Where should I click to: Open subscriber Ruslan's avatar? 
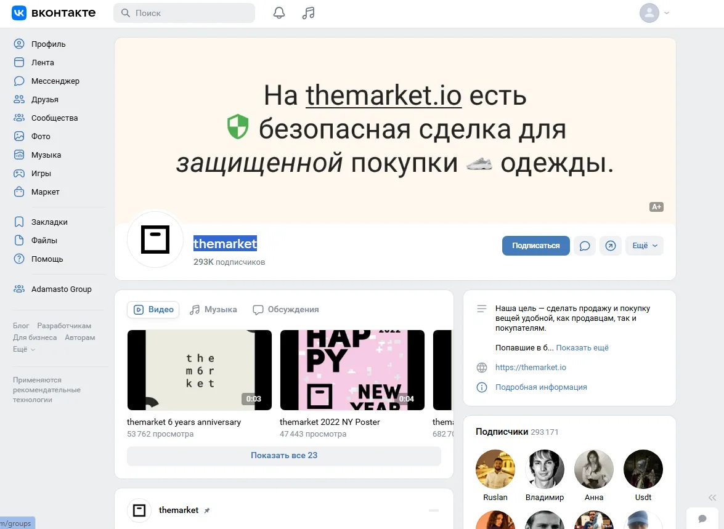495,469
